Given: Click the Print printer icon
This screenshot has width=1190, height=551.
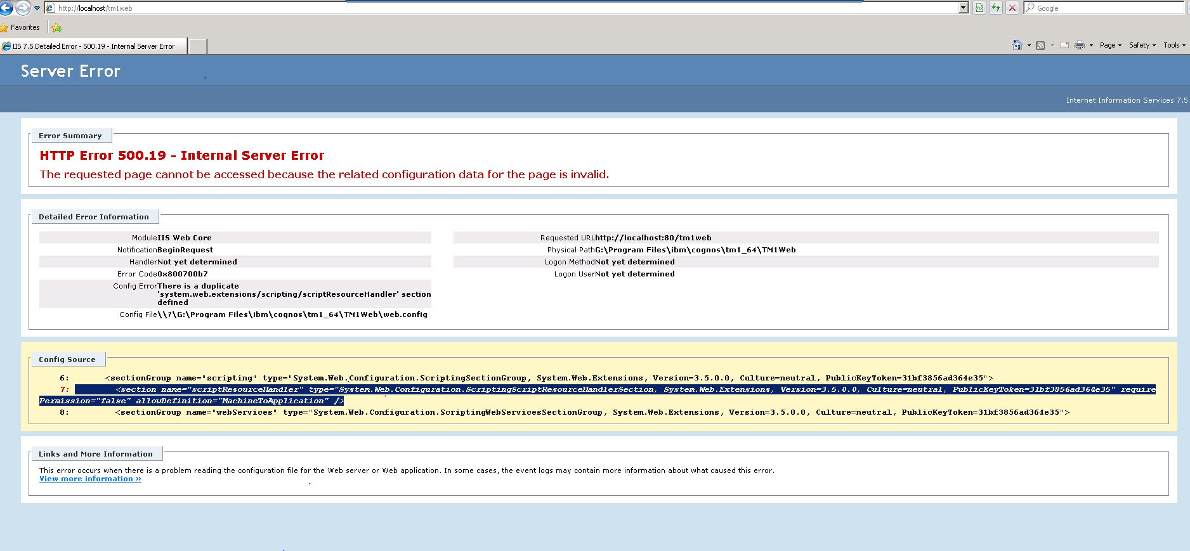Looking at the screenshot, I should coord(1080,45).
